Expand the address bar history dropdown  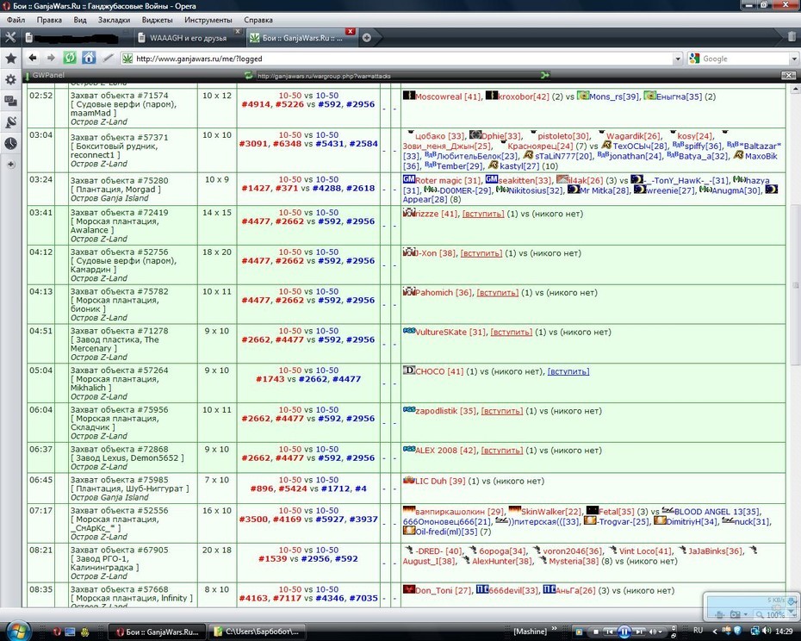tap(677, 59)
